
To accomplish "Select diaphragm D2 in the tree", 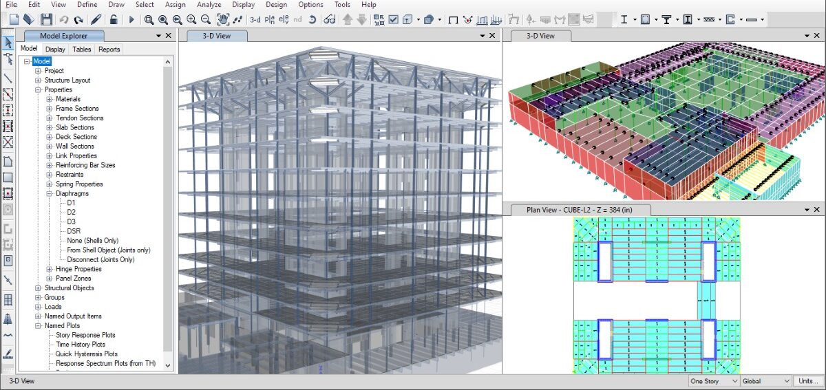I will (72, 213).
